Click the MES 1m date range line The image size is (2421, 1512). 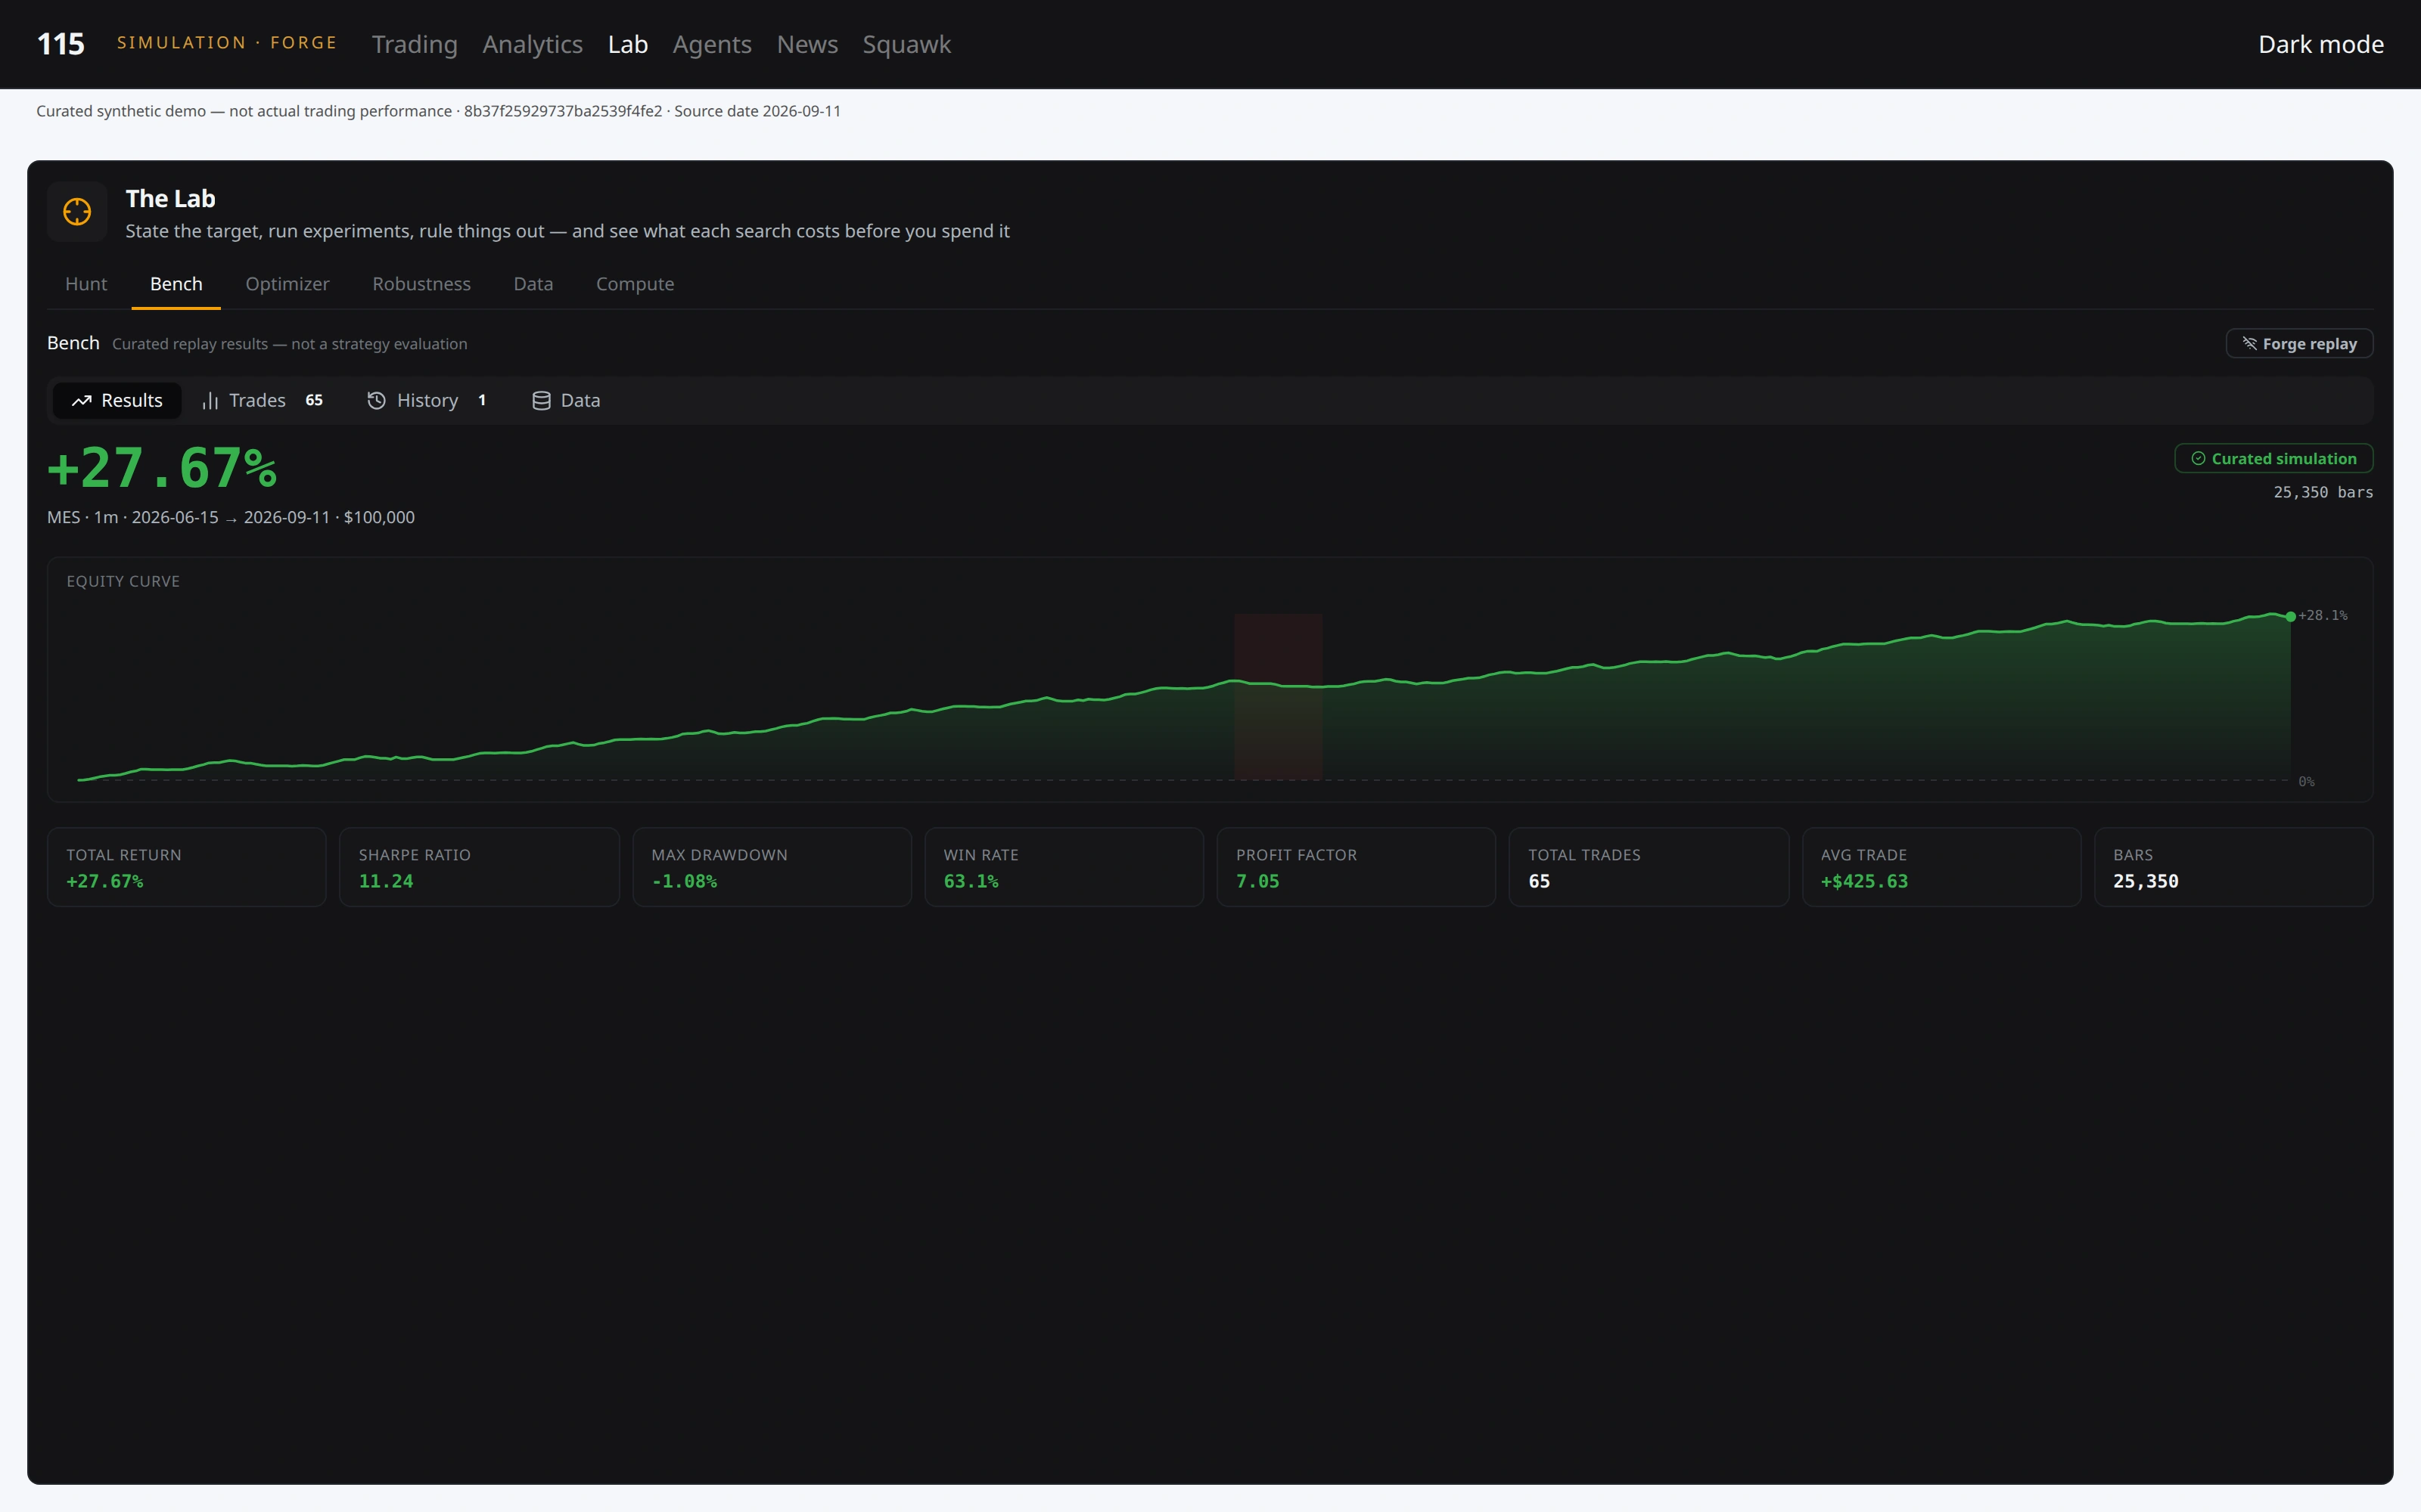pos(231,518)
